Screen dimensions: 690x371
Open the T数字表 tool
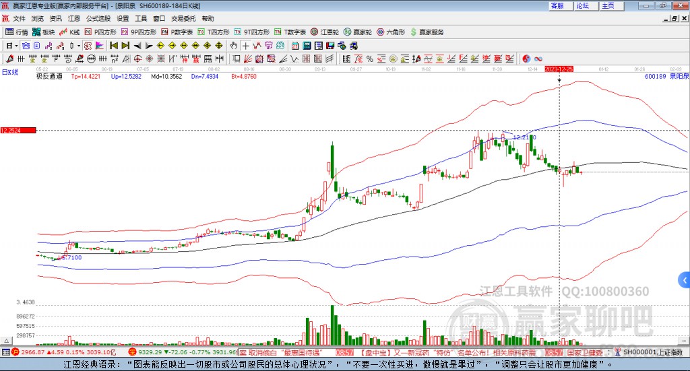[x=290, y=32]
